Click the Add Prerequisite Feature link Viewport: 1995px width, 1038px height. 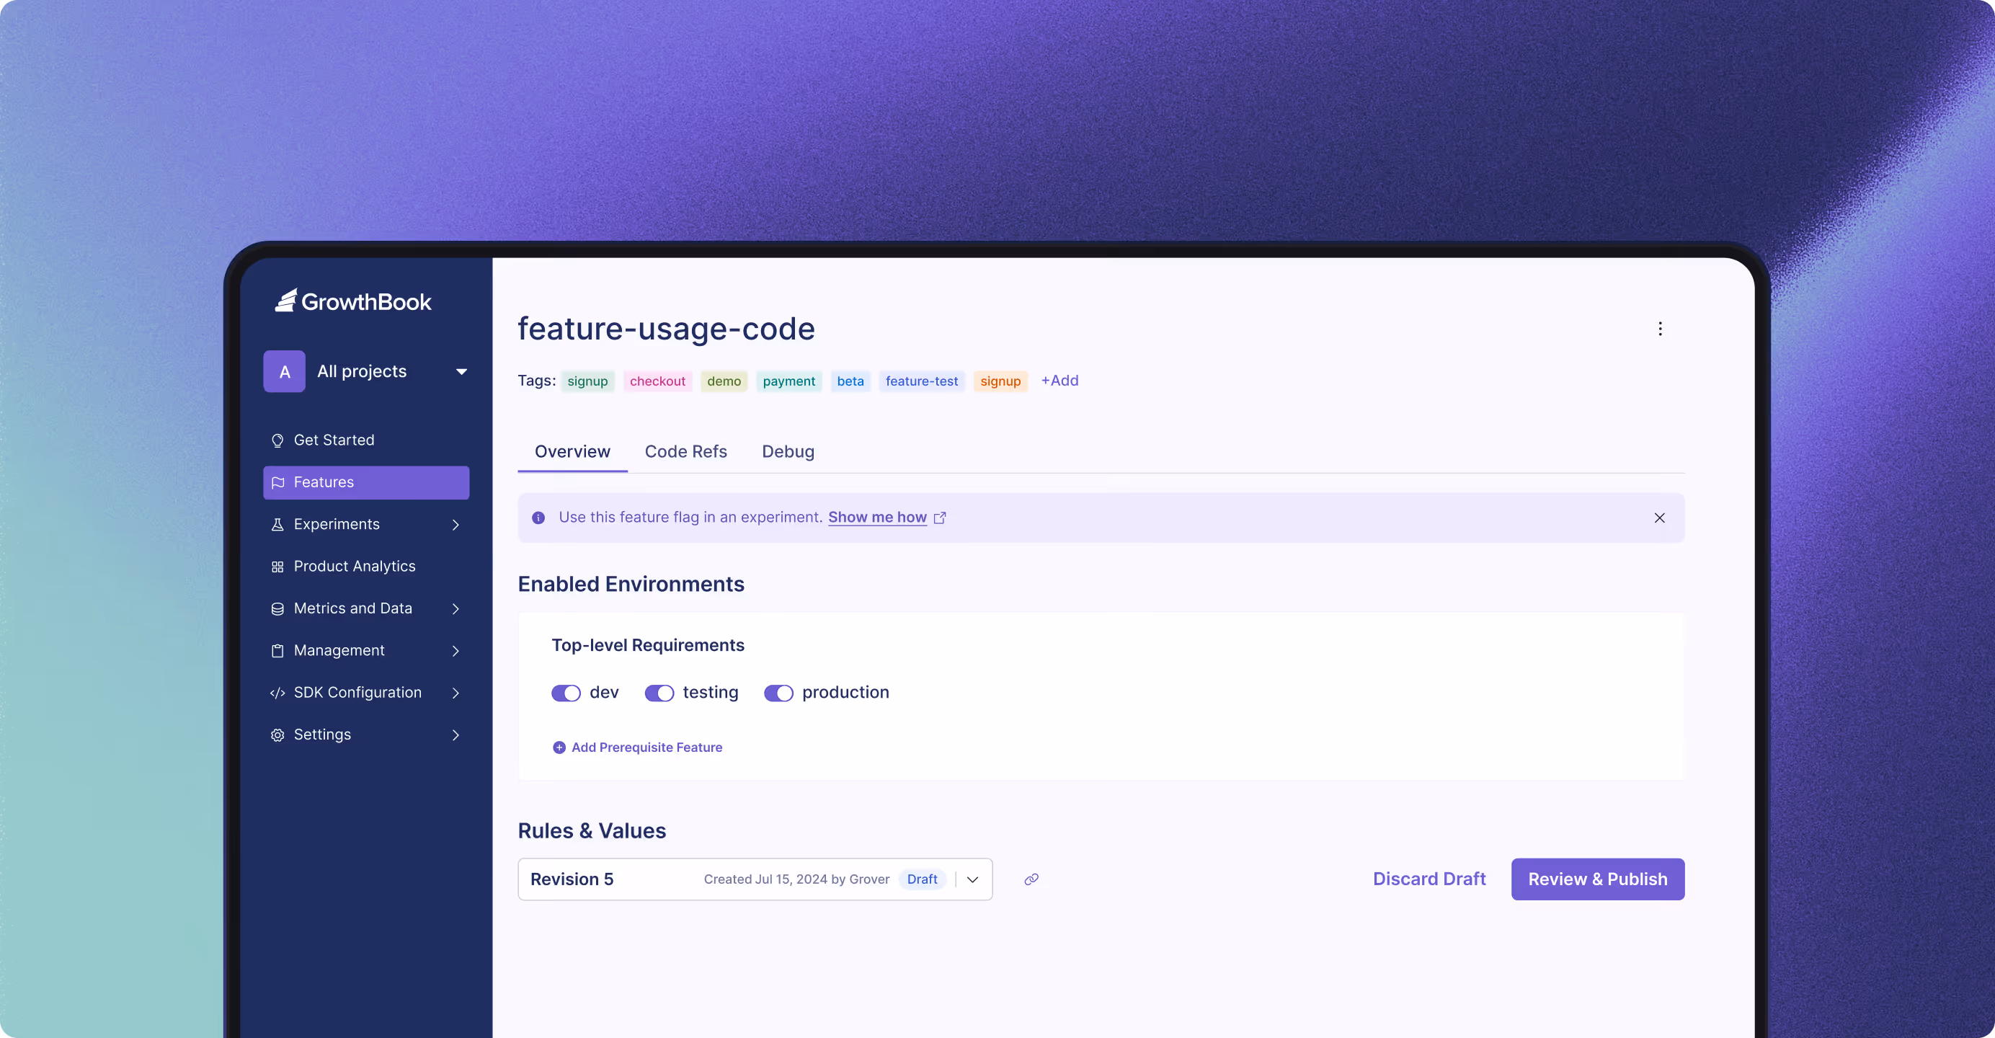pyautogui.click(x=647, y=748)
